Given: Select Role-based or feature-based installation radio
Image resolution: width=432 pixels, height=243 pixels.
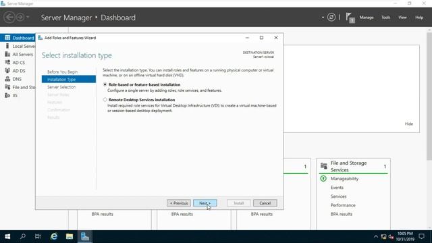Looking at the screenshot, I should pyautogui.click(x=105, y=84).
